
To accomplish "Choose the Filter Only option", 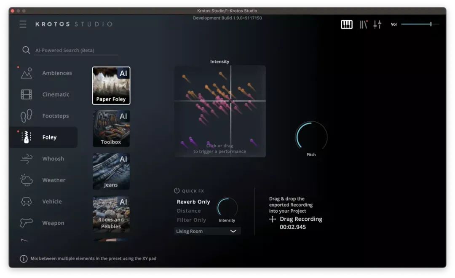I will coord(191,220).
